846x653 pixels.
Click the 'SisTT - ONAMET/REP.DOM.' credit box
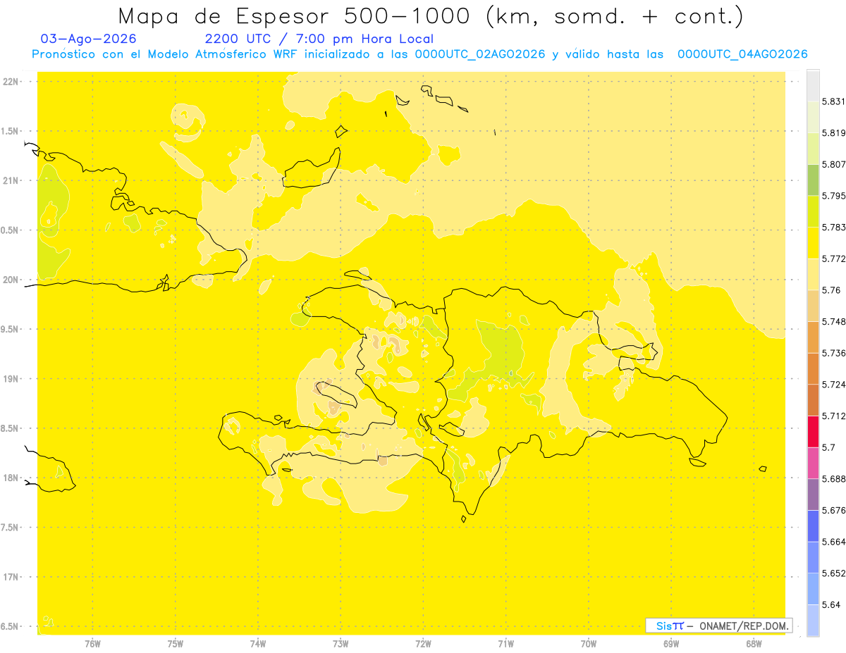(x=718, y=626)
